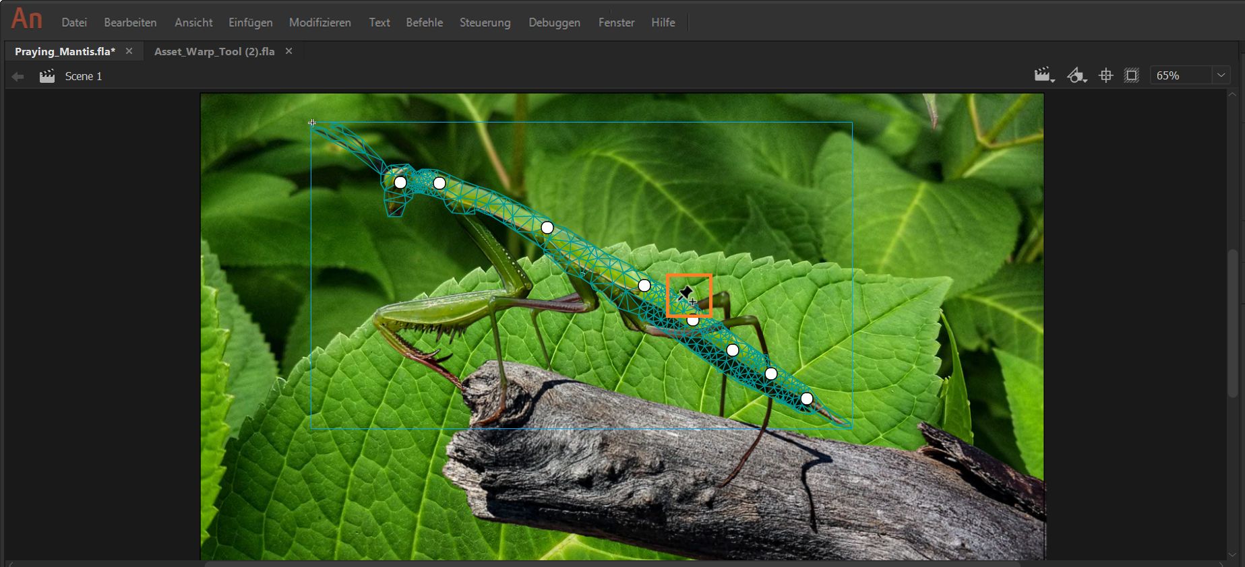
Task: Click the Scene 1 label
Action: (x=84, y=76)
